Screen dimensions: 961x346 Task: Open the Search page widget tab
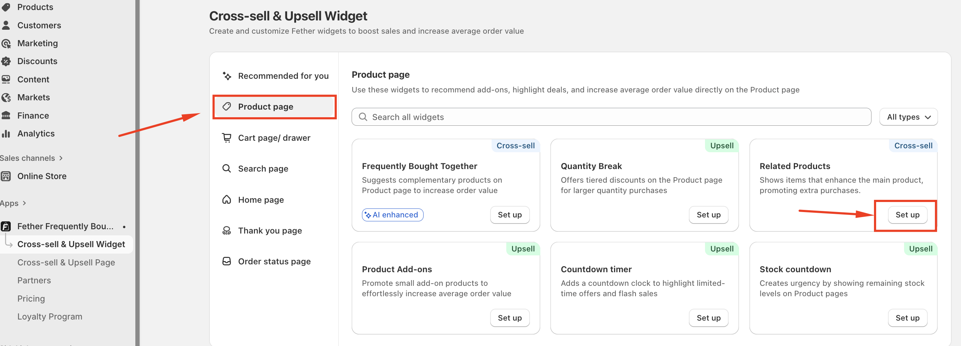[x=263, y=169]
